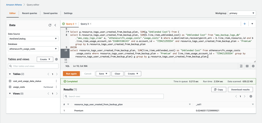Close the Query 2 tab
The image size is (262, 123).
pyautogui.click(x=76, y=24)
